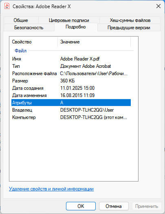Image resolution: width=165 pixels, height=214 pixels.
Task: Select the highlighted Атрибуты row
Action: coord(71,103)
